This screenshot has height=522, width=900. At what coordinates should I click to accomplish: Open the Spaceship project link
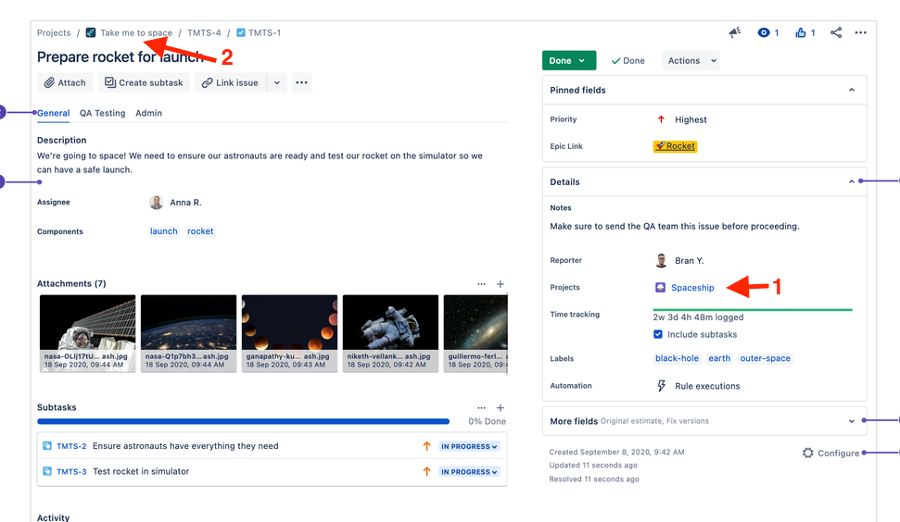point(692,288)
